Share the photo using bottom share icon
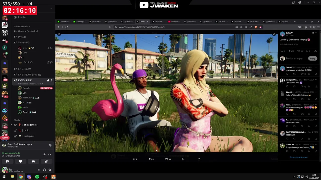 point(199,159)
